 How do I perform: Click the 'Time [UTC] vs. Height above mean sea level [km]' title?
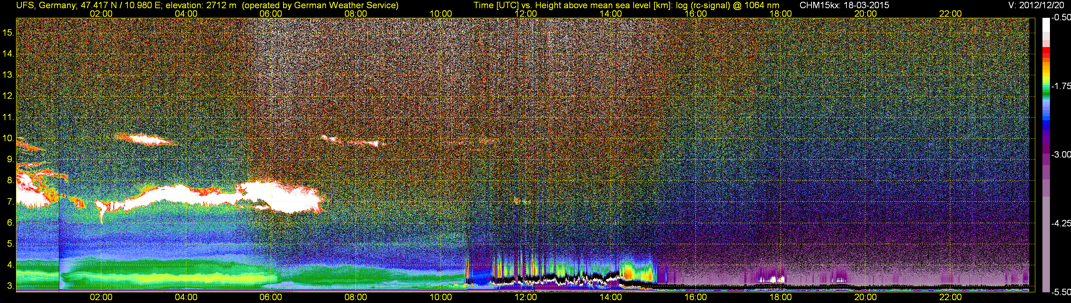(573, 5)
